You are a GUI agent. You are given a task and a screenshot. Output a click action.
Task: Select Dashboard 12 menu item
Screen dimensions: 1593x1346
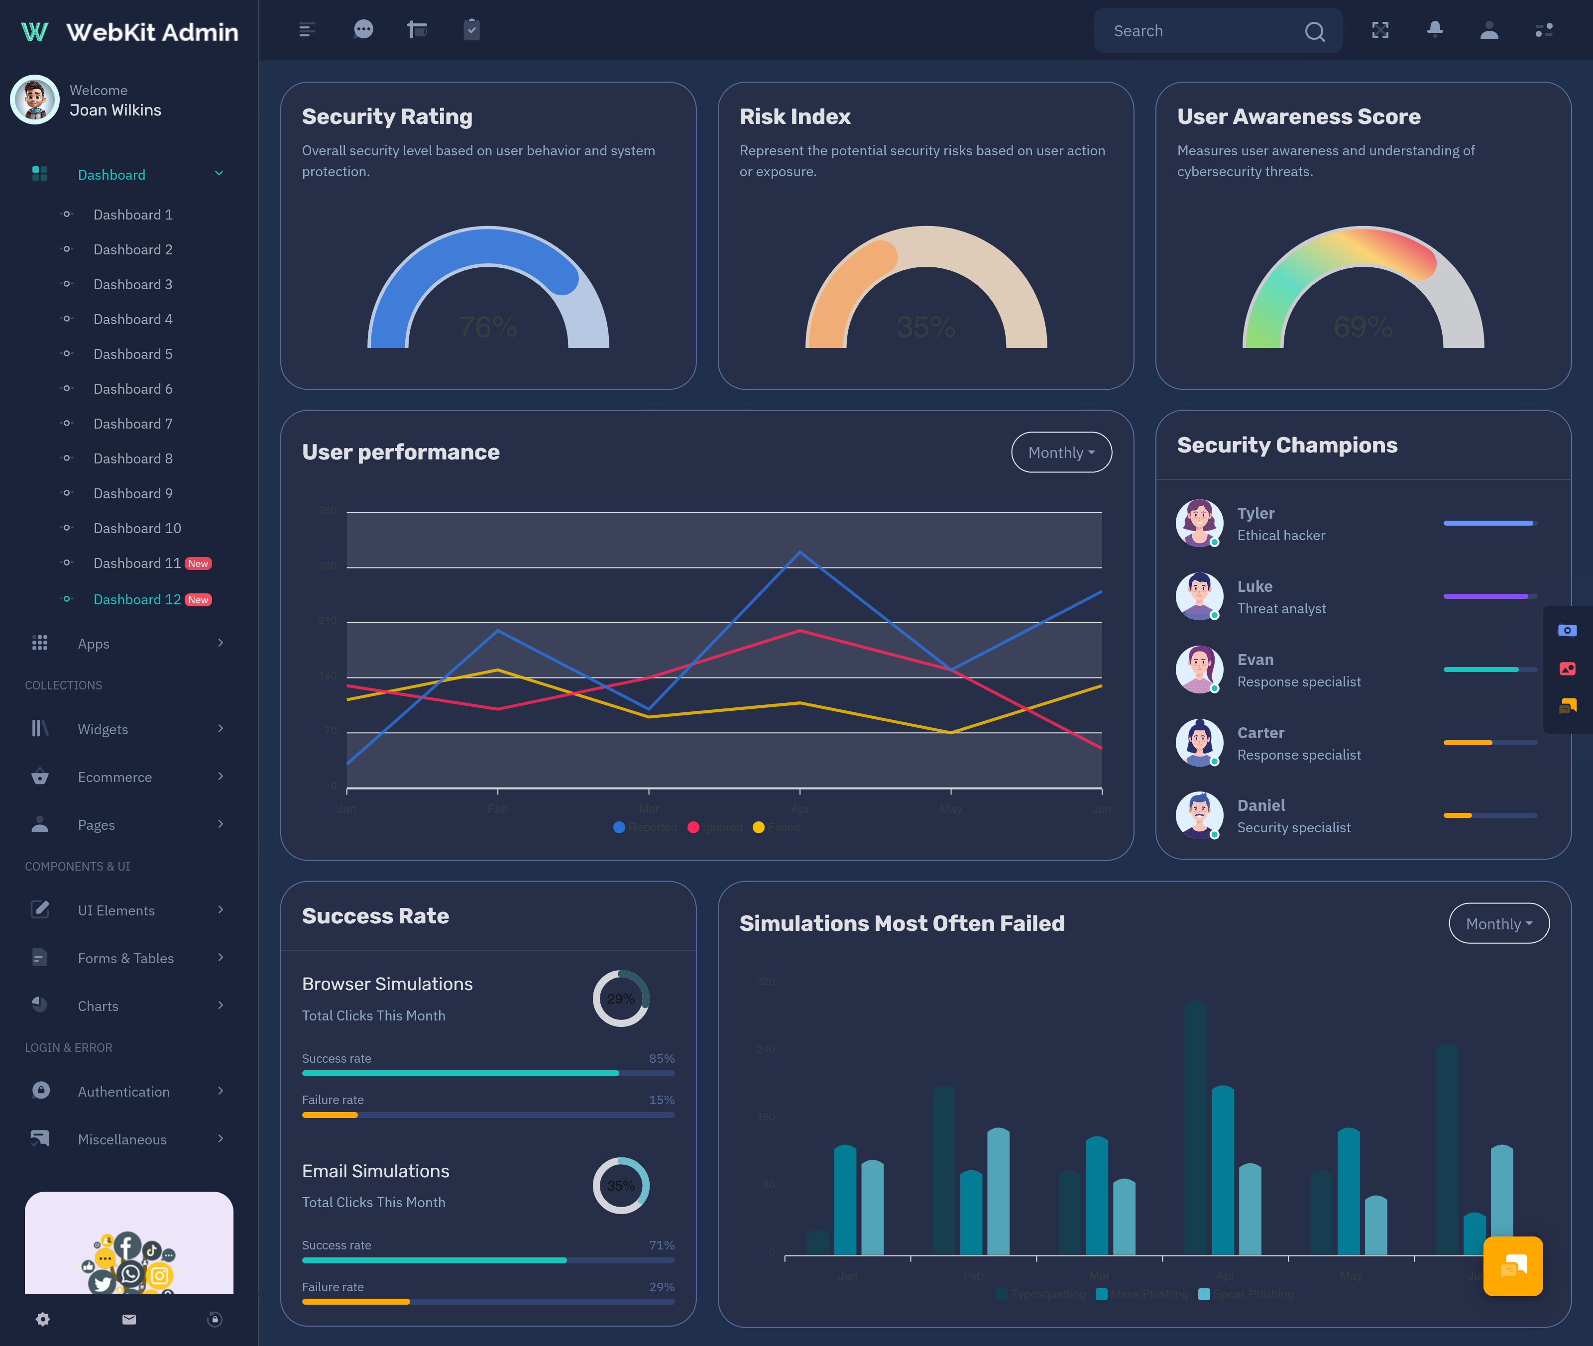[152, 600]
